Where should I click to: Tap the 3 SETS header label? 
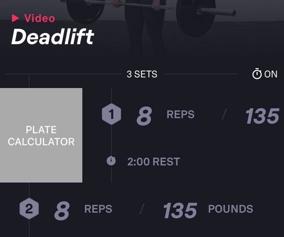point(142,74)
